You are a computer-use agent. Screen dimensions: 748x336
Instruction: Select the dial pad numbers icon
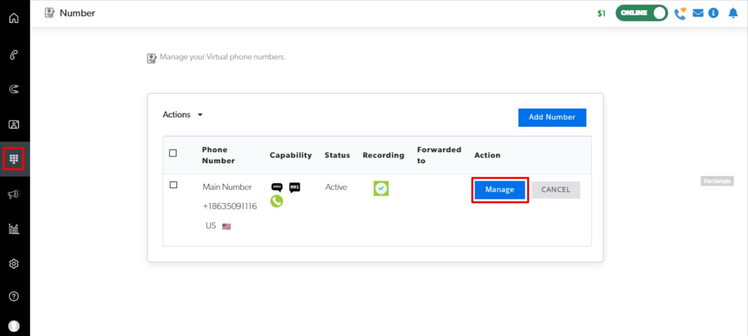tap(14, 159)
